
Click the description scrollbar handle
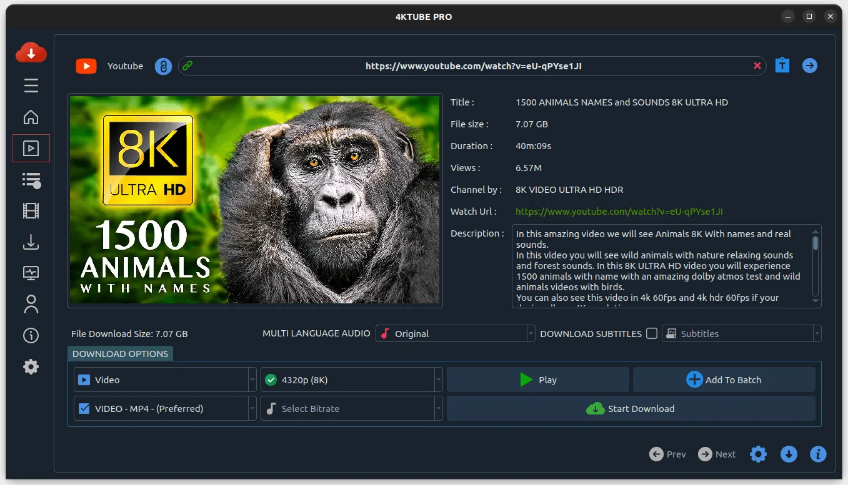click(816, 243)
